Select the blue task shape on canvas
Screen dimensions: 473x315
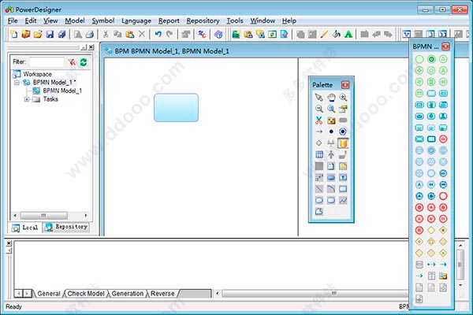coord(176,108)
